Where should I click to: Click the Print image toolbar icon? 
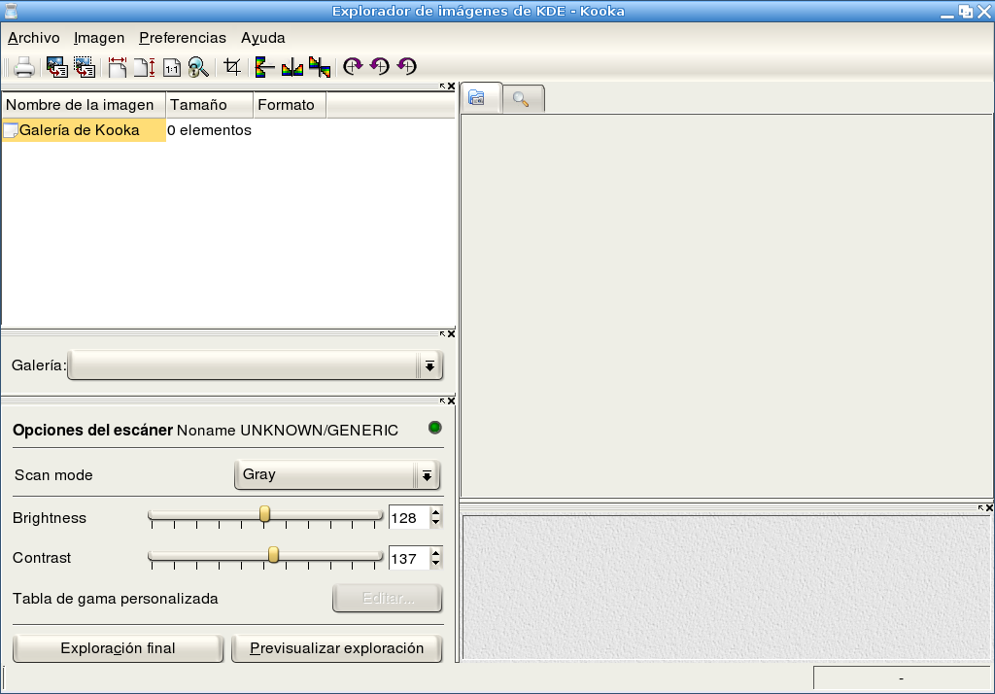[24, 67]
